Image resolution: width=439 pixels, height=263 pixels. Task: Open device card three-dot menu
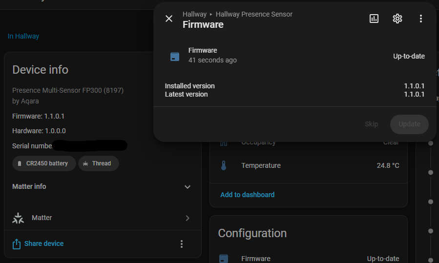pos(182,244)
